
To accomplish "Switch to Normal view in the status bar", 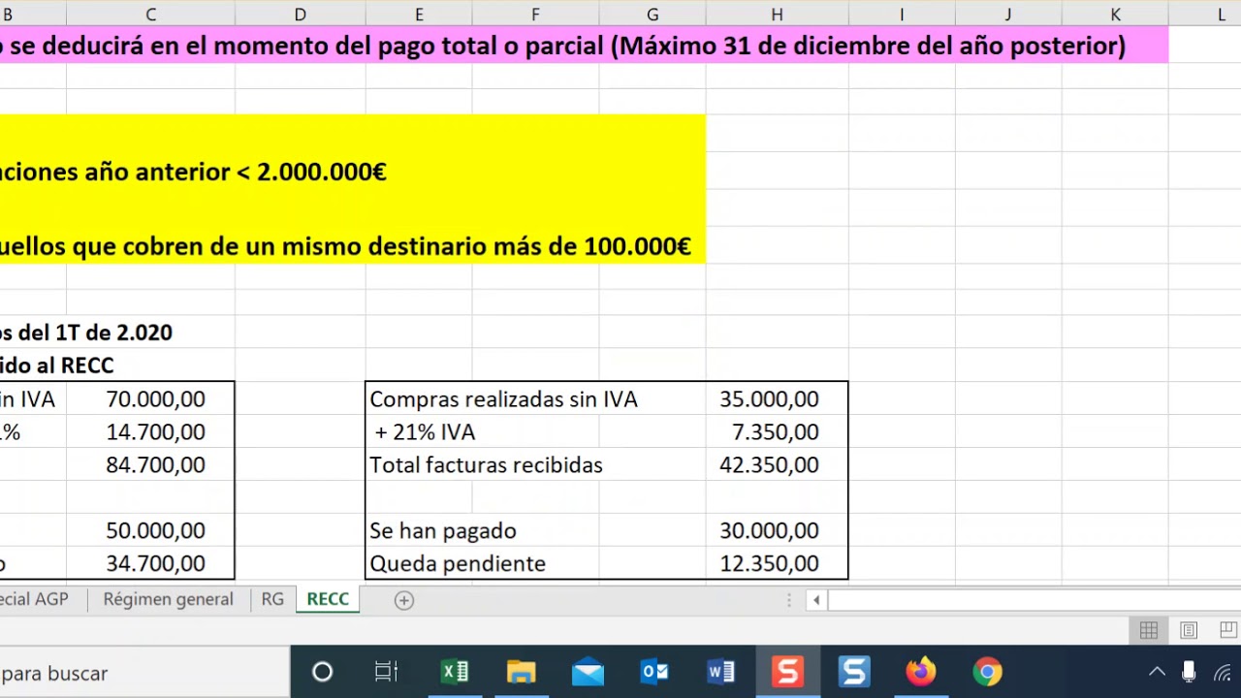I will (1148, 630).
